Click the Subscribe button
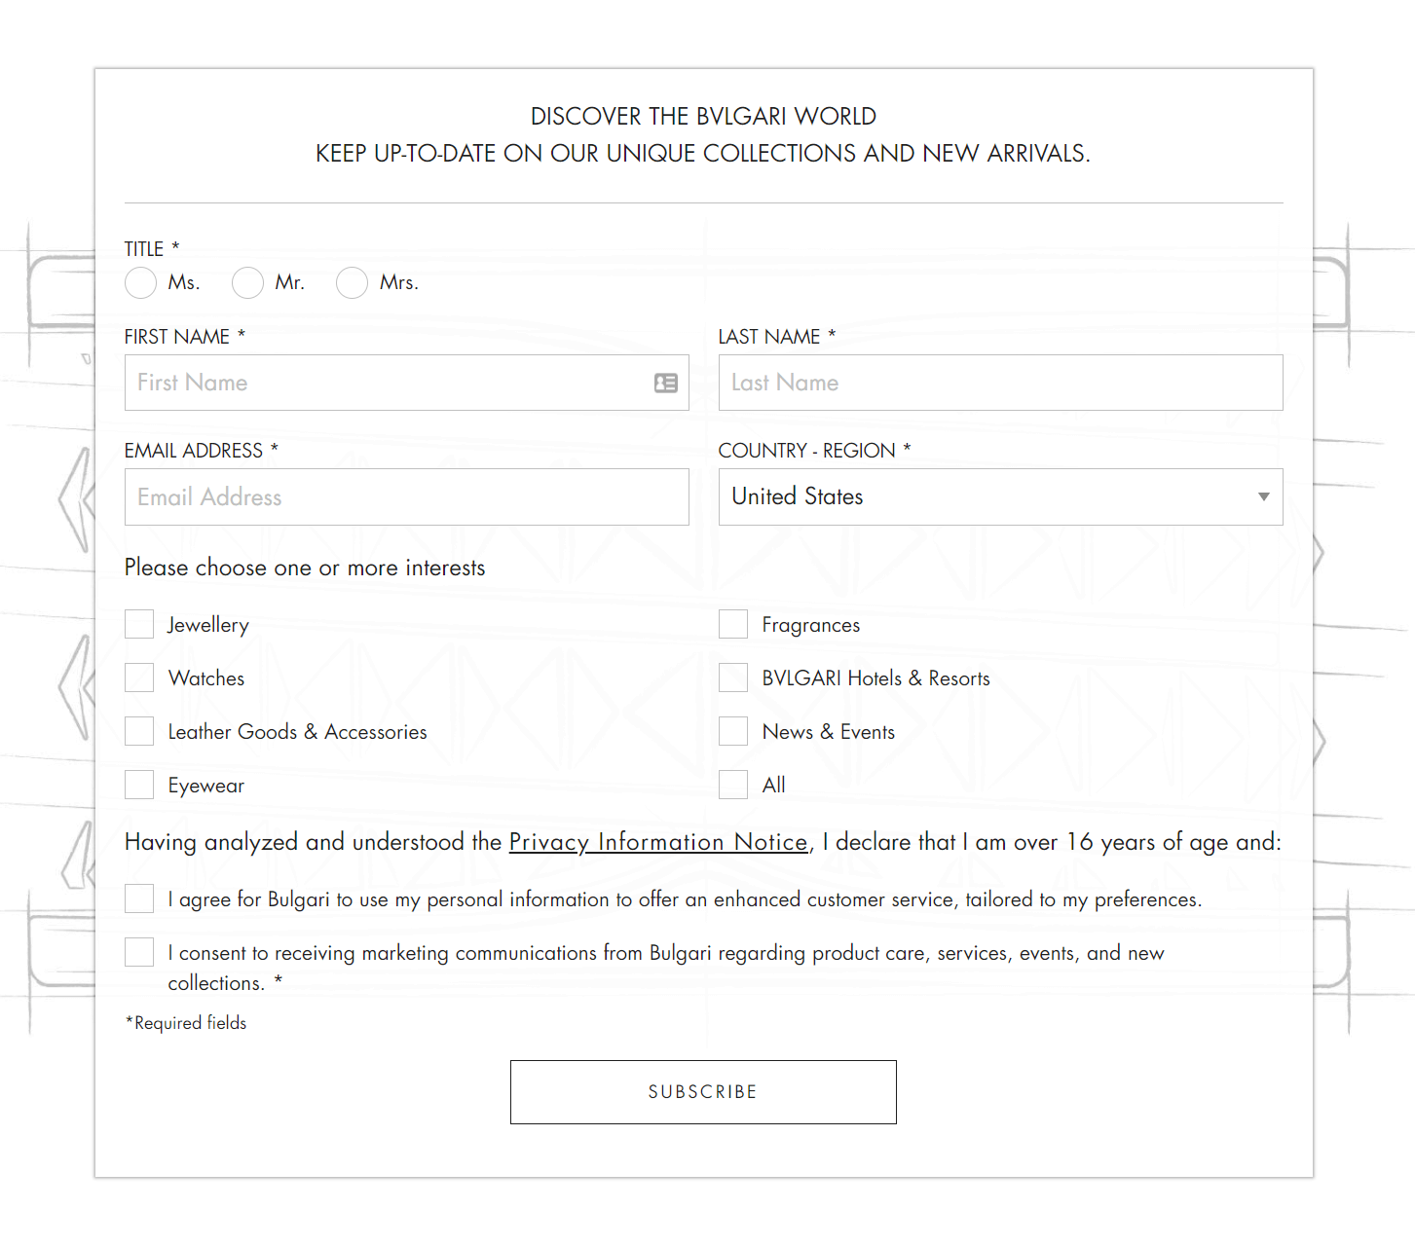The width and height of the screenshot is (1415, 1246). click(703, 1091)
